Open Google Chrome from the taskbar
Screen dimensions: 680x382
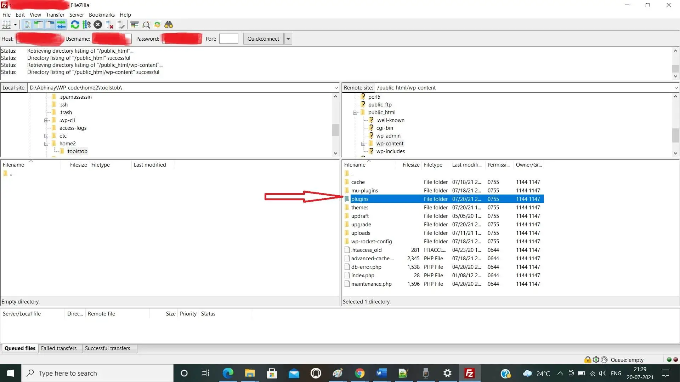[359, 373]
